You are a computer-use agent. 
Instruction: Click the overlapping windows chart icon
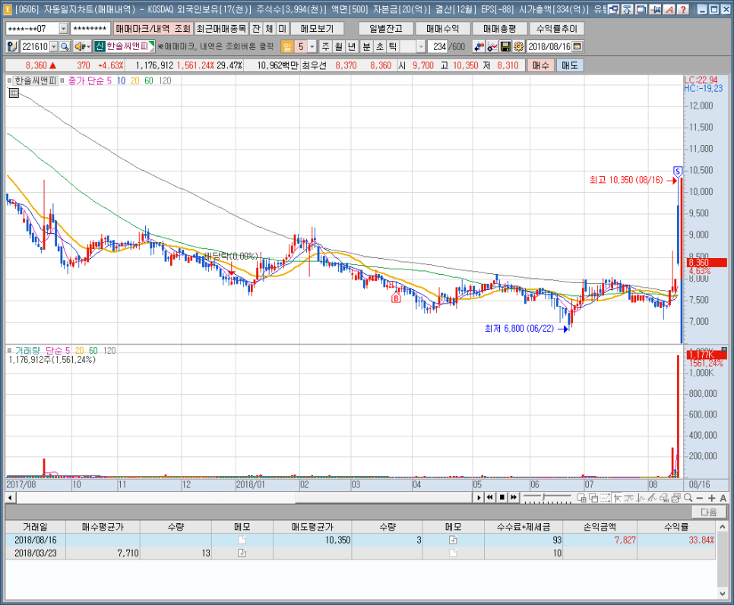593,498
